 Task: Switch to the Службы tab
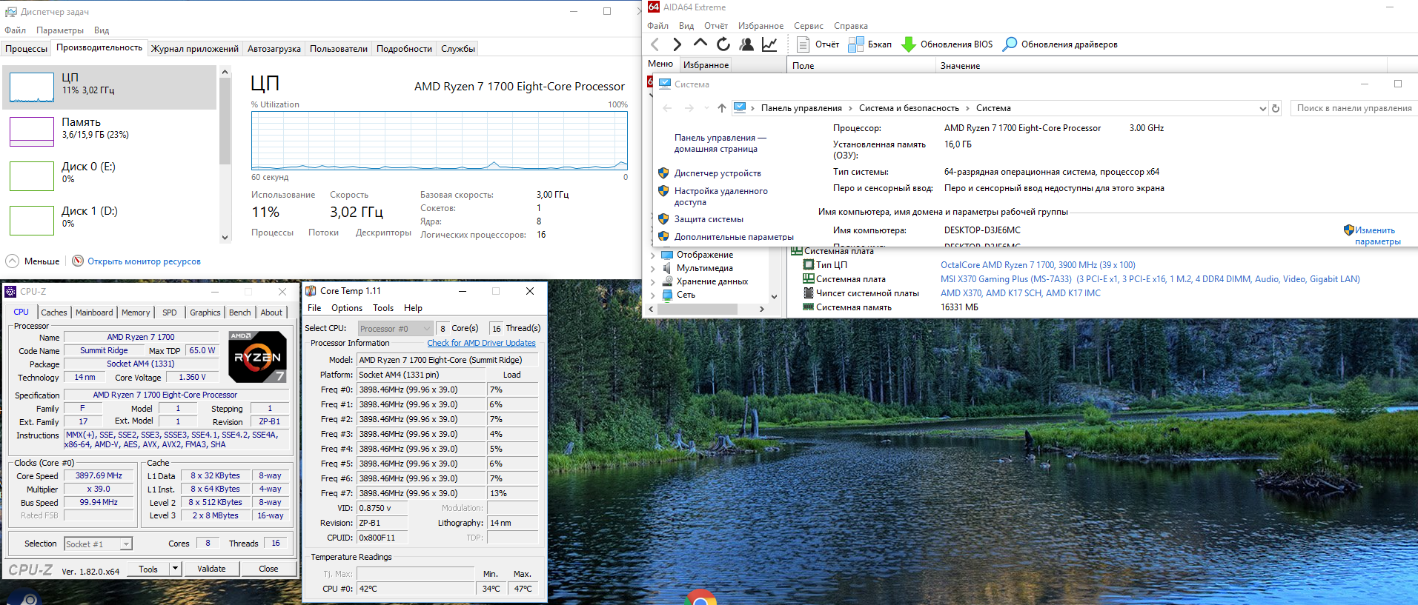458,49
